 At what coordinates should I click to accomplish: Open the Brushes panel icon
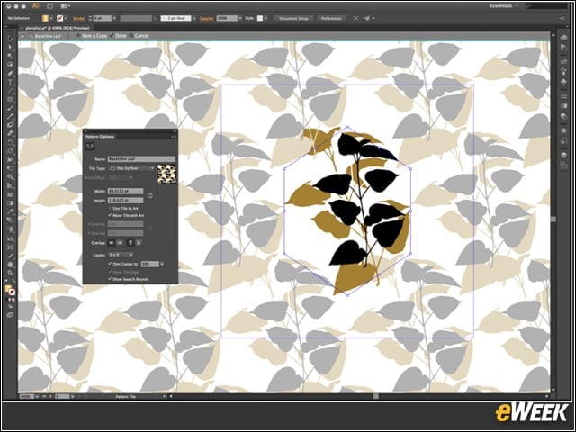click(x=564, y=72)
